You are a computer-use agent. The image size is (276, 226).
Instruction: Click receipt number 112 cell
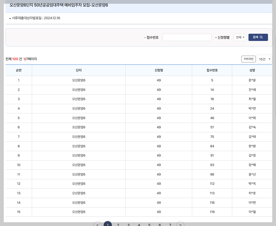point(212,184)
